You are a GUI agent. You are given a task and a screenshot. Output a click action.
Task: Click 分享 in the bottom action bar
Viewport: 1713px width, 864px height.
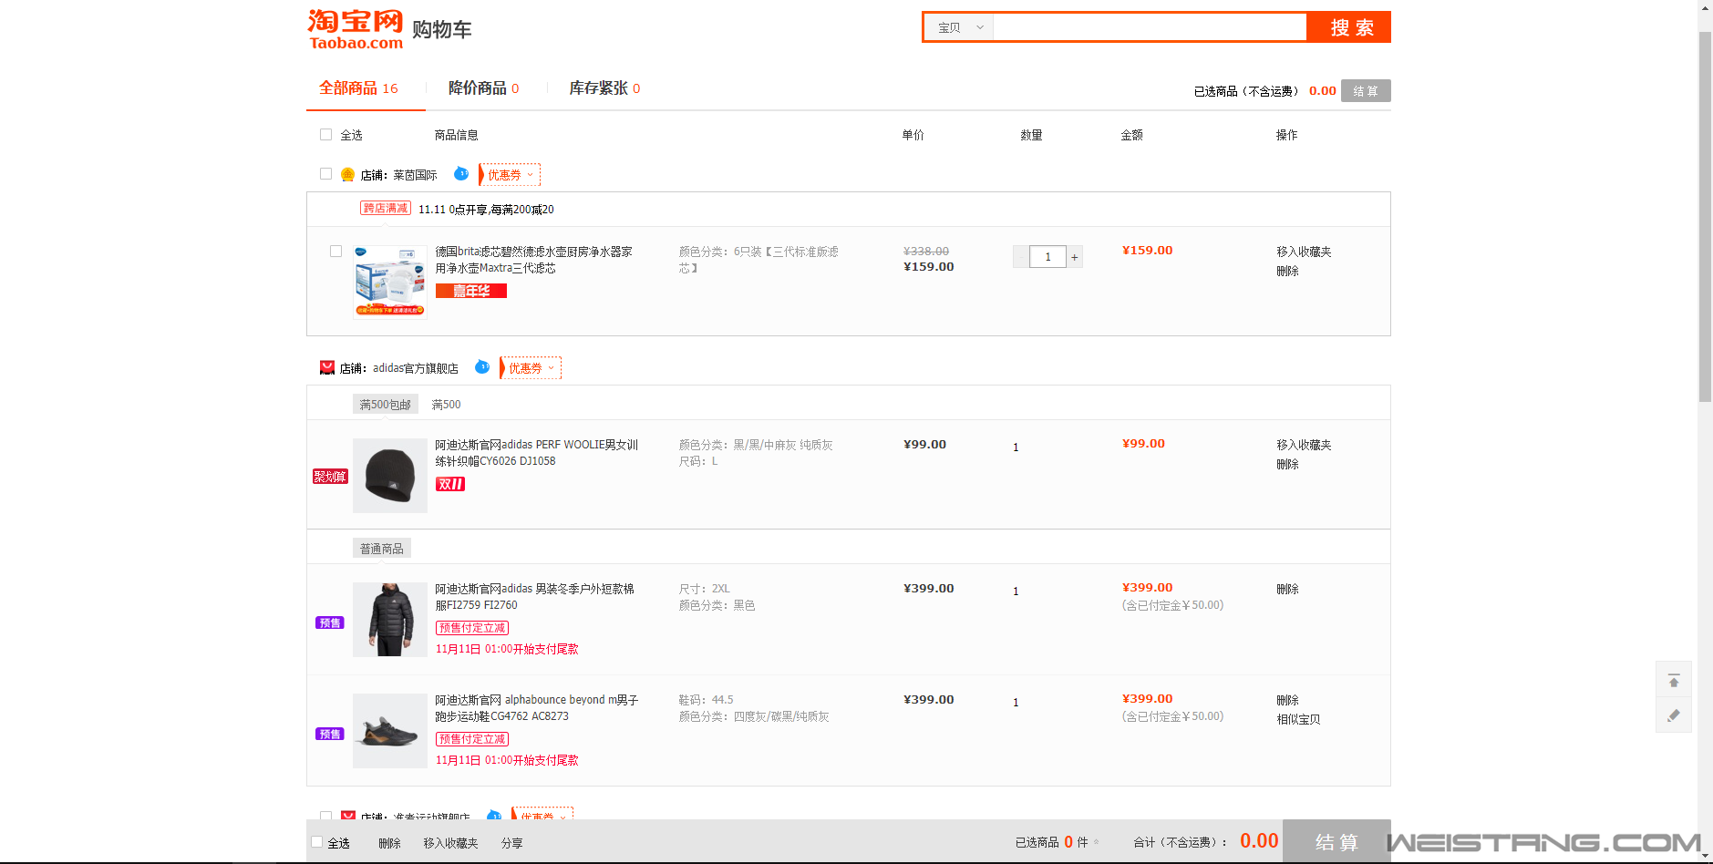coord(511,843)
